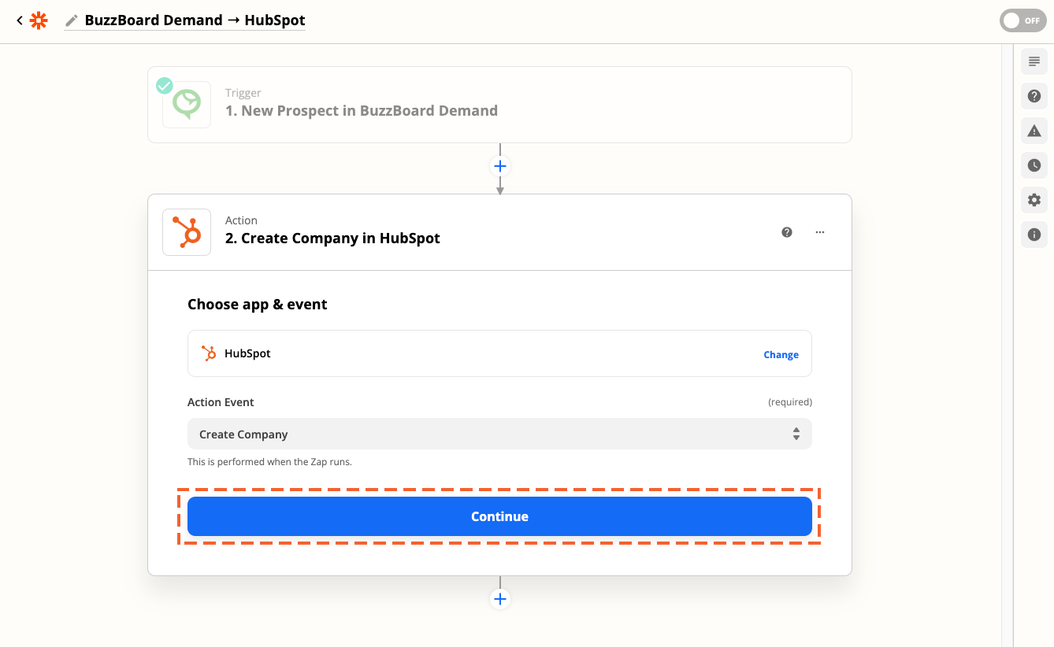
Task: Collapse the Create Company in HubSpot step header
Action: 499,232
